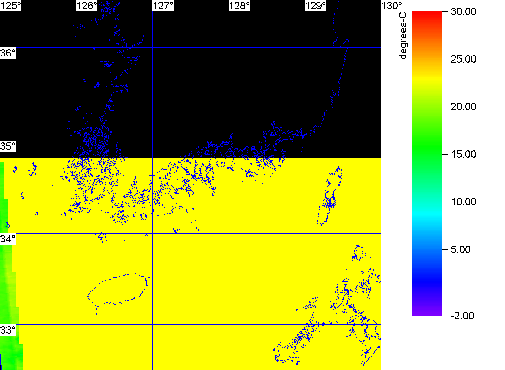Select the 33° latitude label
Image resolution: width=505 pixels, height=370 pixels.
coord(8,330)
